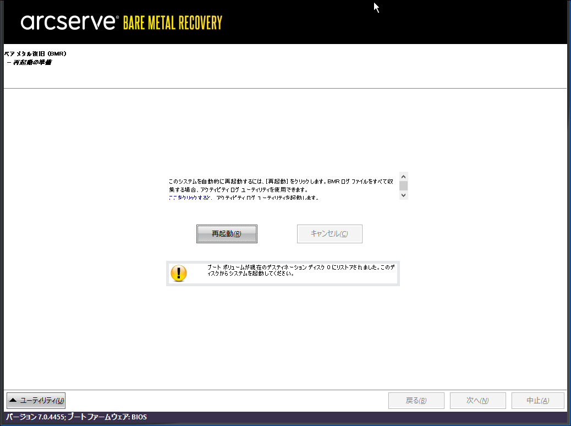Click the キャンセル(C) cancel button

tap(330, 234)
